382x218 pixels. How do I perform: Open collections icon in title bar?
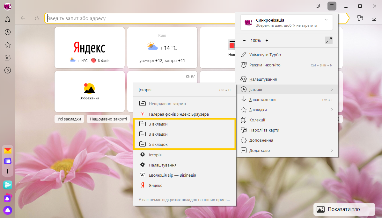click(318, 6)
